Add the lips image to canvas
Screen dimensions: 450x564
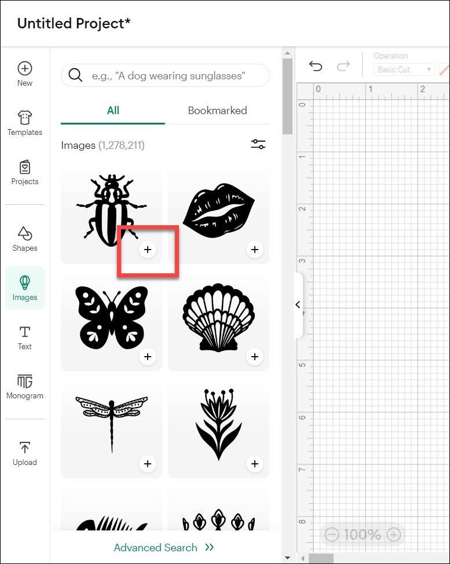254,250
